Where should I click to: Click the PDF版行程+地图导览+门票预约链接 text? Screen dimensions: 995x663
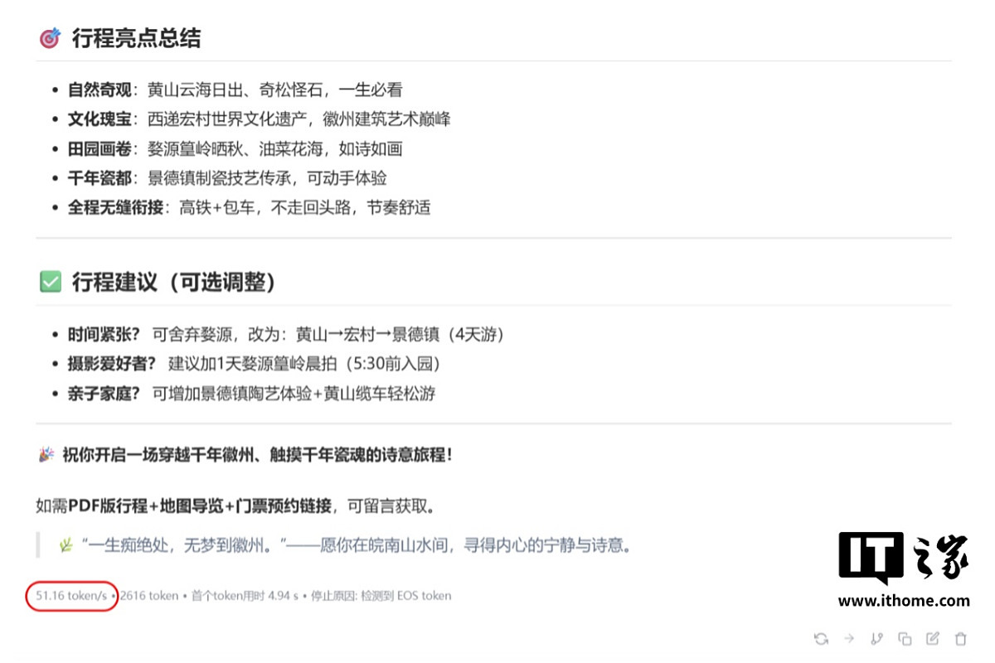tap(201, 506)
